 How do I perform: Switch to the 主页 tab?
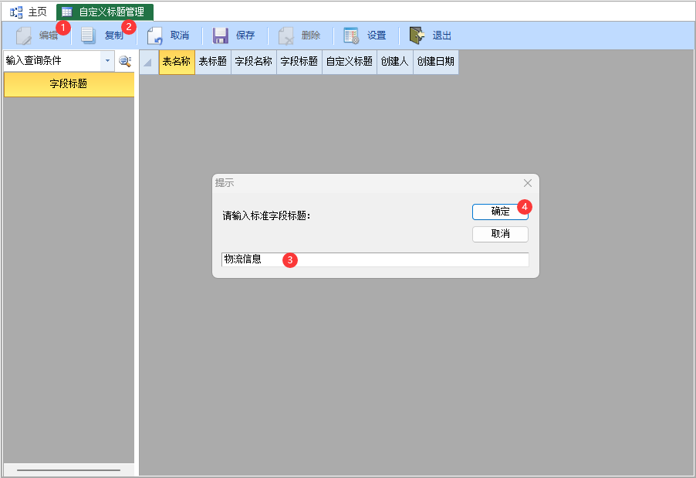29,12
